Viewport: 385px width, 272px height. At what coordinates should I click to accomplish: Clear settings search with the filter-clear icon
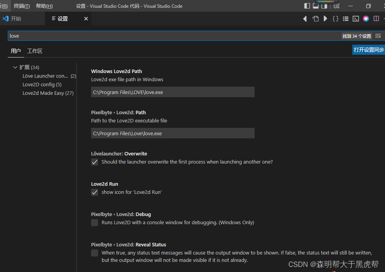point(378,36)
